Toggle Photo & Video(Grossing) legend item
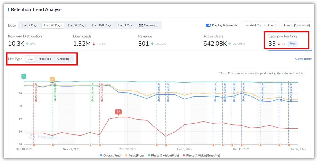 tap(201, 156)
